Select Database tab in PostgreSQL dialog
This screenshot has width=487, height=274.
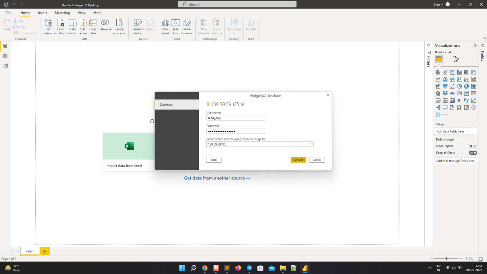coord(177,105)
